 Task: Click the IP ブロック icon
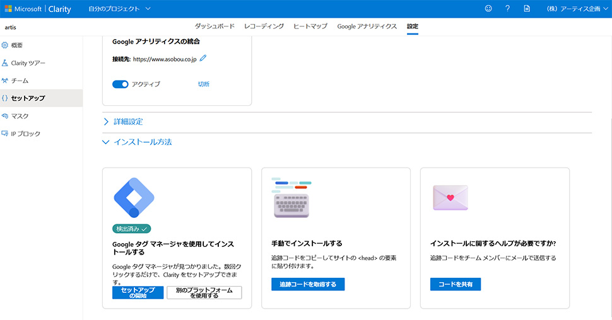point(4,134)
